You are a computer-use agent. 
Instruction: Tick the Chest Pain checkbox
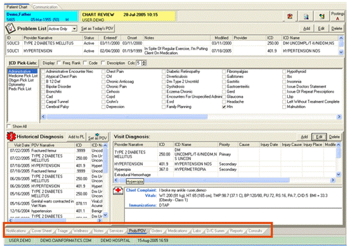click(103, 72)
